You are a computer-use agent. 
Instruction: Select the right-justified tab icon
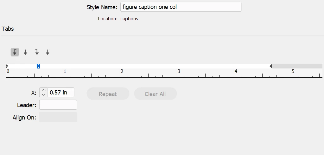37,52
